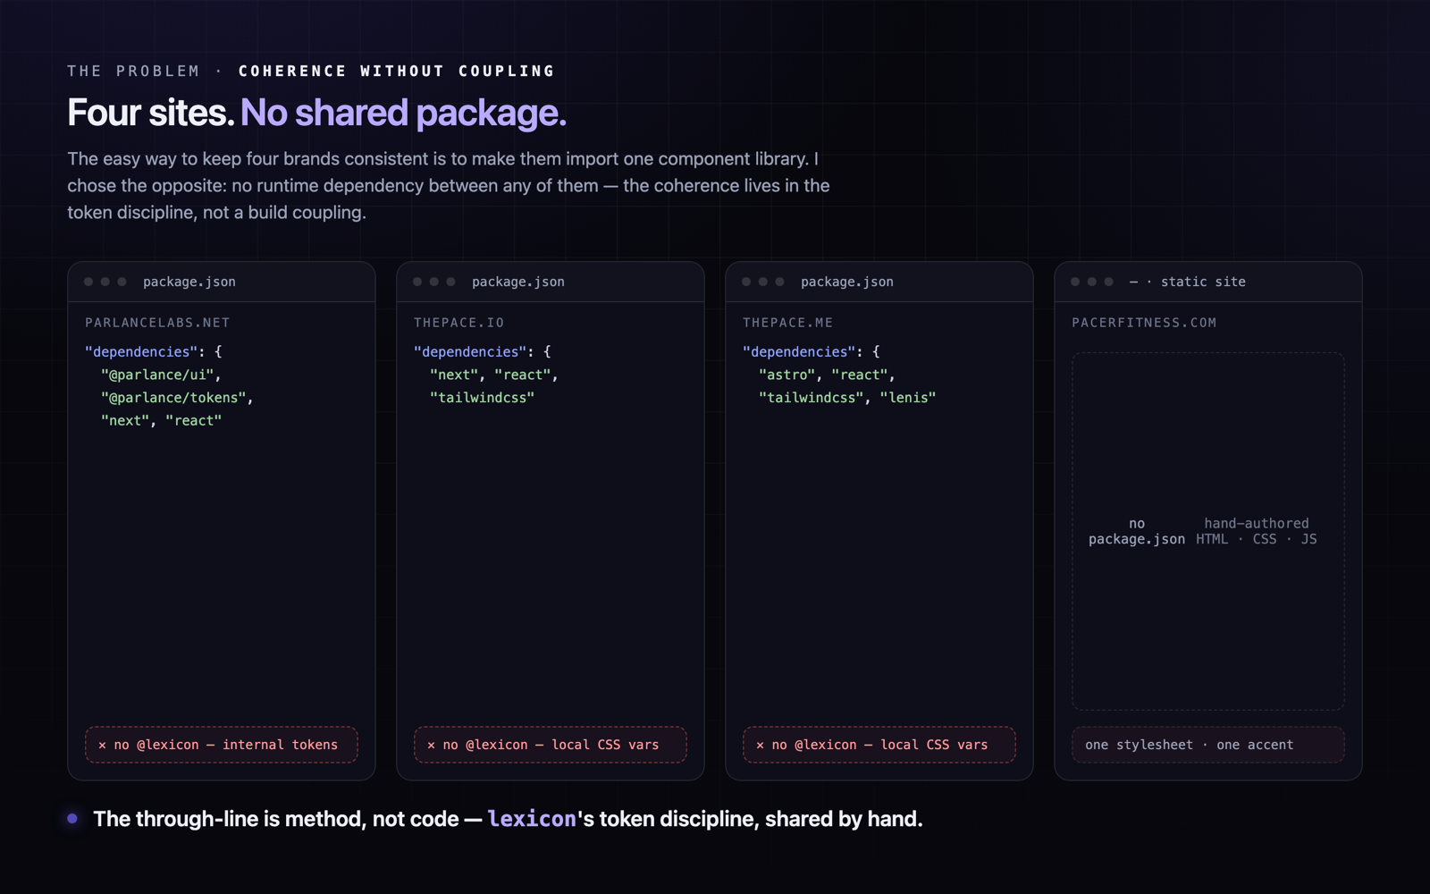Click the red x in thepace.me lexicon badge
This screenshot has width=1430, height=894.
coord(760,745)
